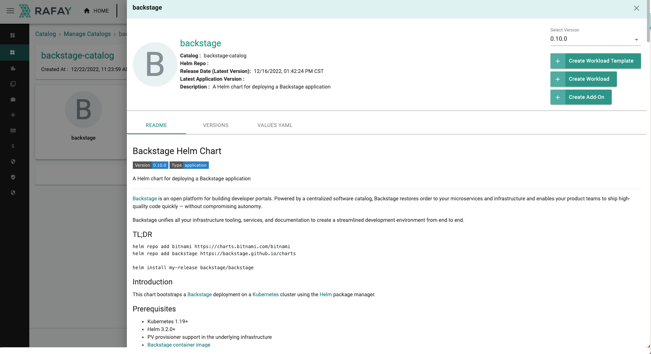Click the Manage Catalogs breadcrumb link

(87, 34)
